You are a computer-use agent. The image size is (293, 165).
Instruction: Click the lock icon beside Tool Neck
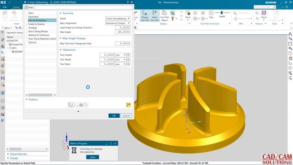pyautogui.click(x=128, y=64)
